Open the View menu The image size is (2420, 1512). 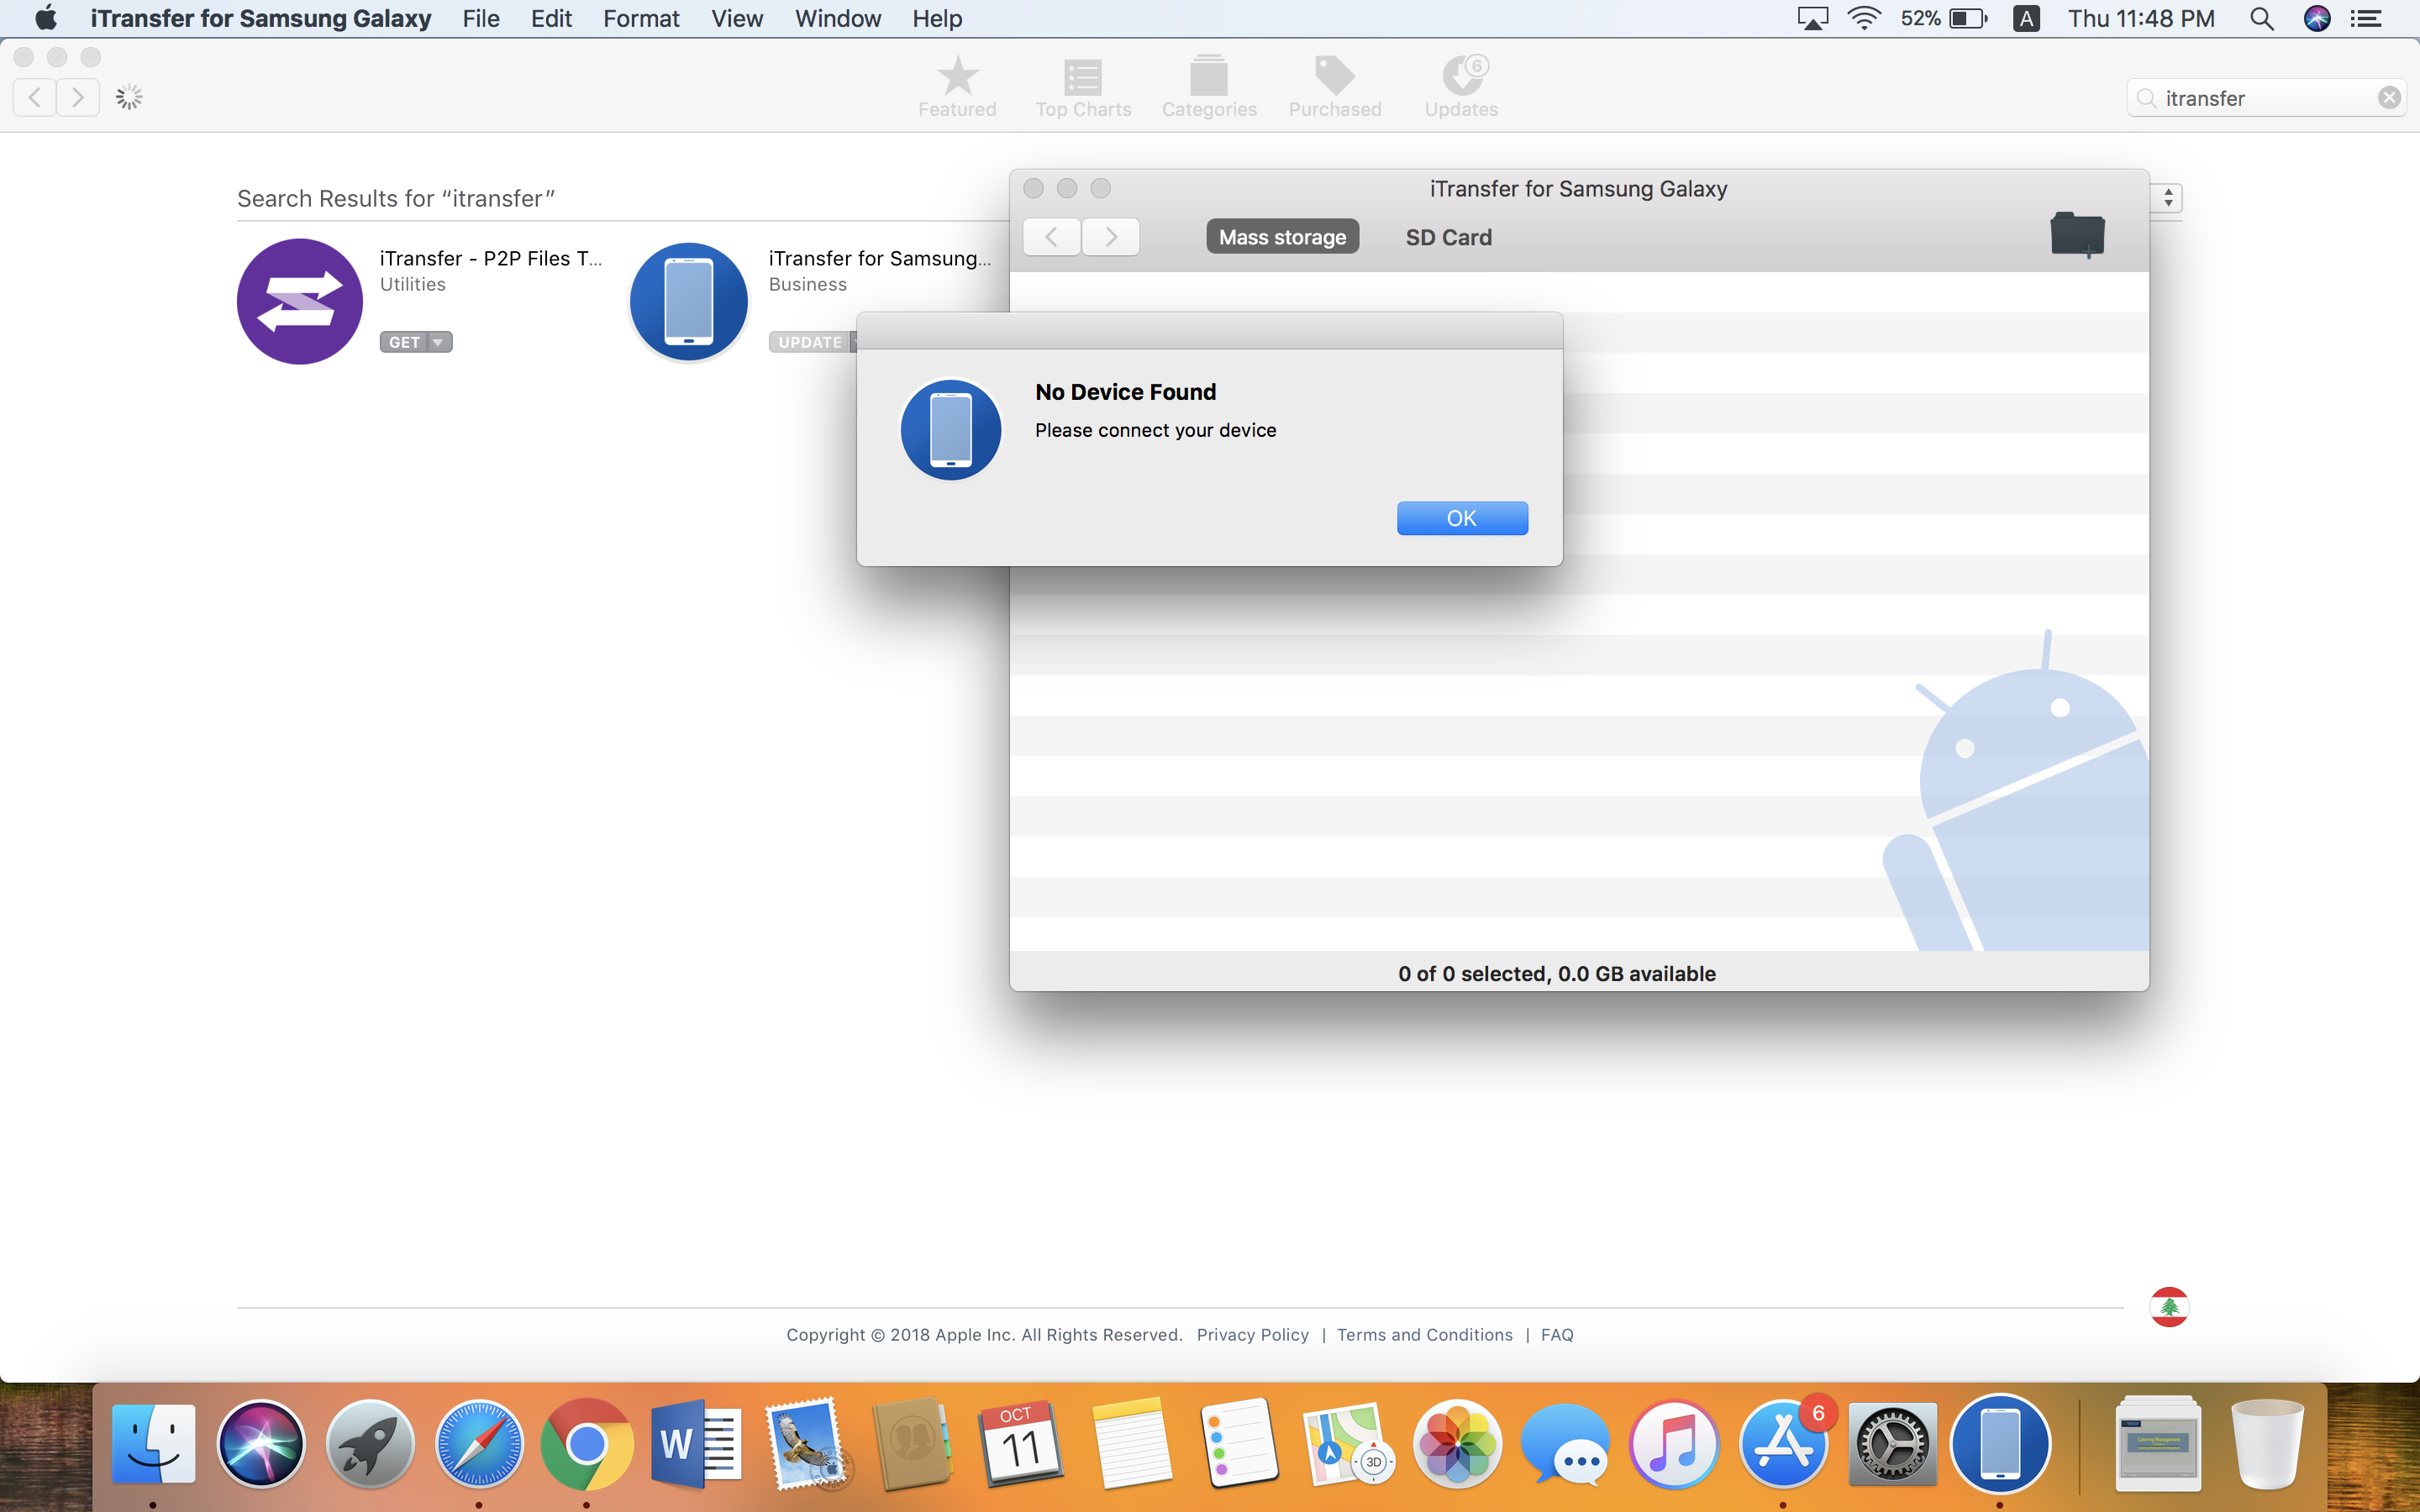pyautogui.click(x=737, y=18)
